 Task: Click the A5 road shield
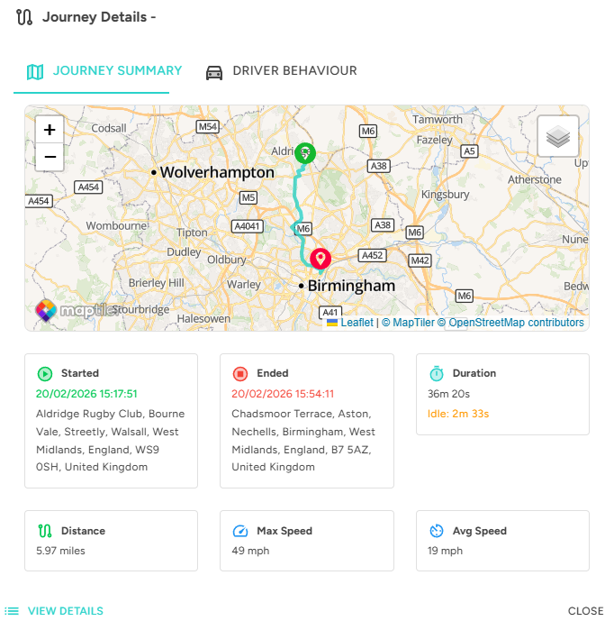[x=469, y=151]
